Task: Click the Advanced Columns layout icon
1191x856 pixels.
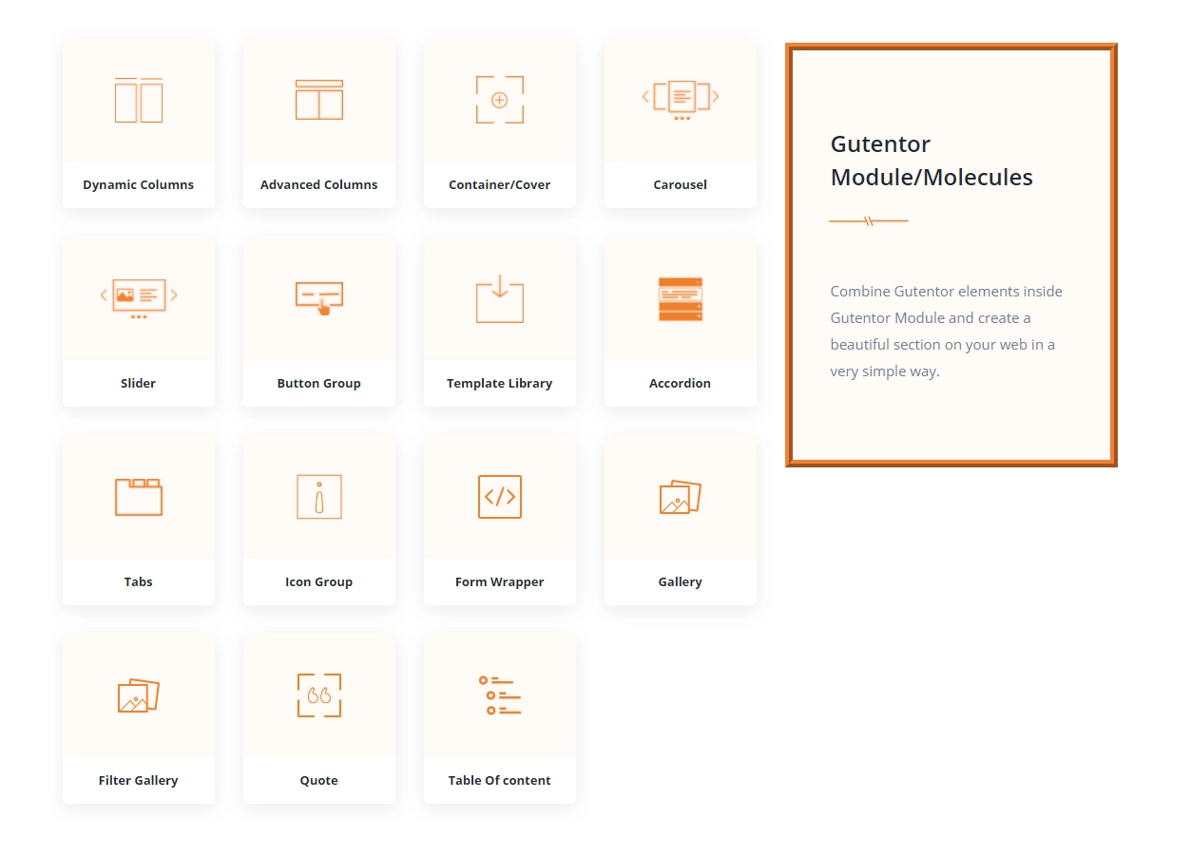Action: pyautogui.click(x=319, y=100)
